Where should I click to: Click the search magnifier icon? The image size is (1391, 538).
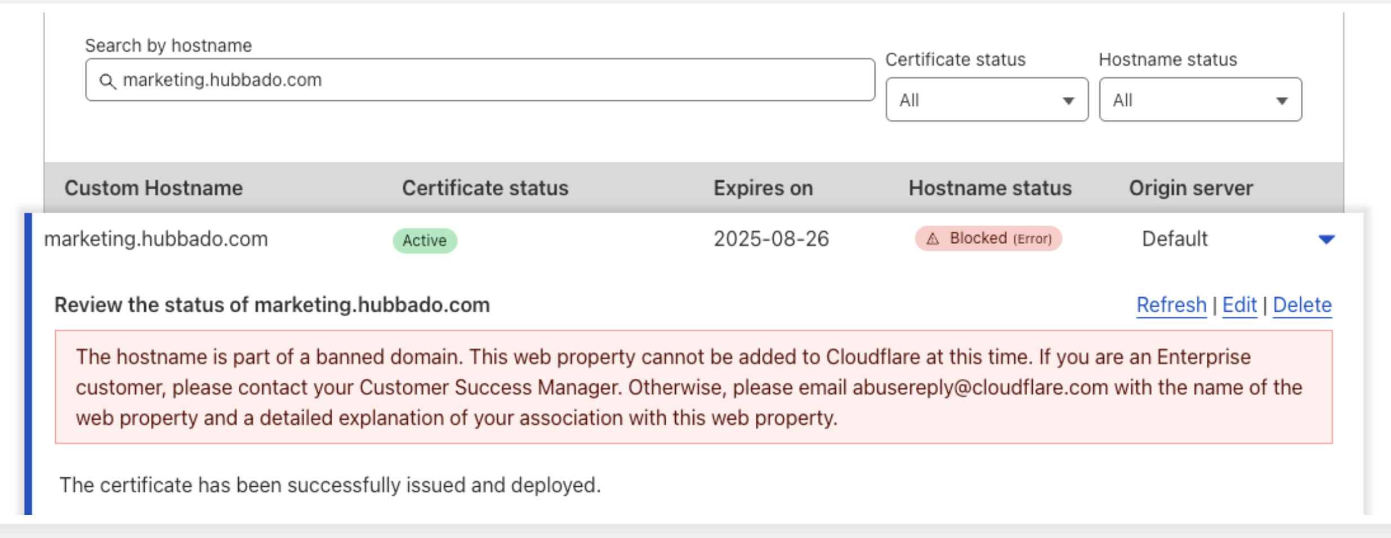108,81
